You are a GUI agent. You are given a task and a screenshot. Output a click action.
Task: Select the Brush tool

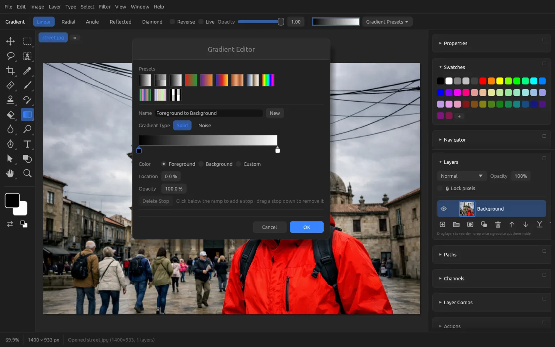point(27,85)
